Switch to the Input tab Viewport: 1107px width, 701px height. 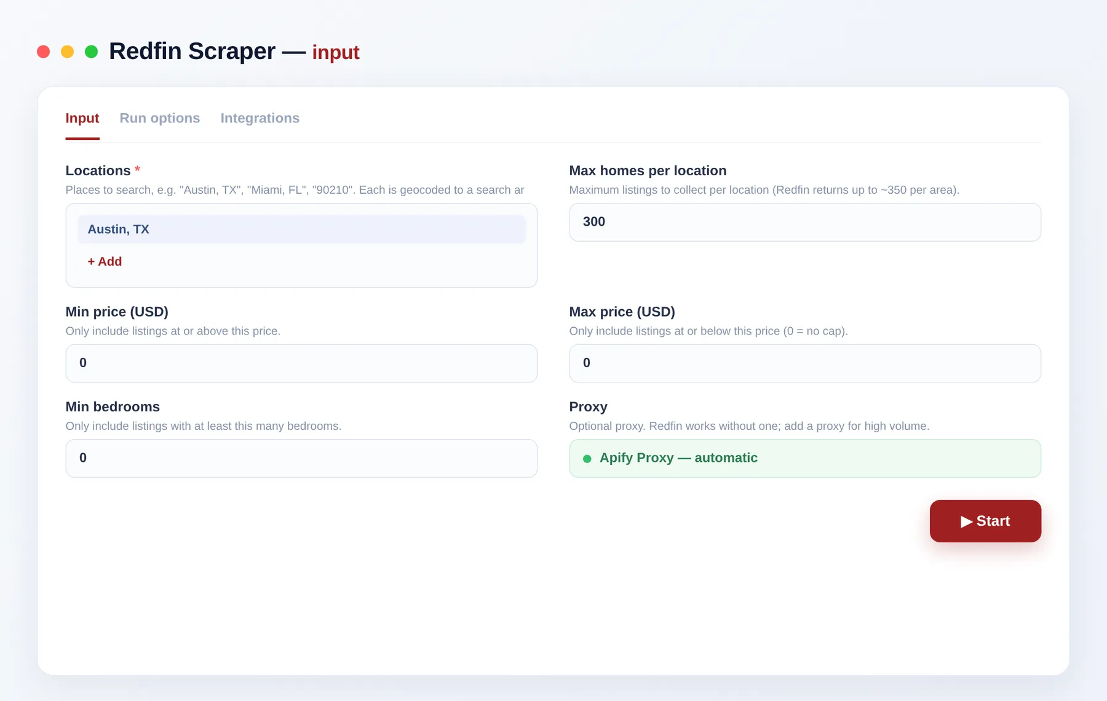tap(82, 118)
